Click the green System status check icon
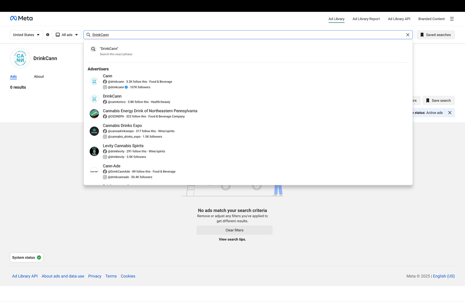This screenshot has height=302, width=465. (39, 257)
